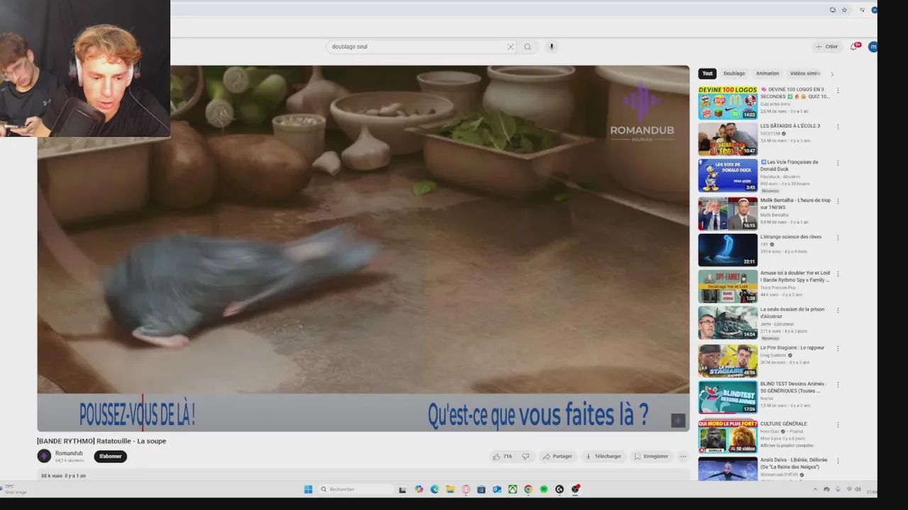This screenshot has width=908, height=510.
Task: Select the Doublage filter chip
Action: coord(734,74)
